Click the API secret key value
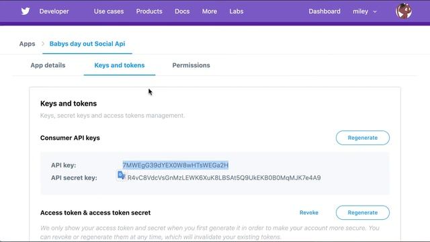Screen dimensions: 430x242 (x=224, y=177)
